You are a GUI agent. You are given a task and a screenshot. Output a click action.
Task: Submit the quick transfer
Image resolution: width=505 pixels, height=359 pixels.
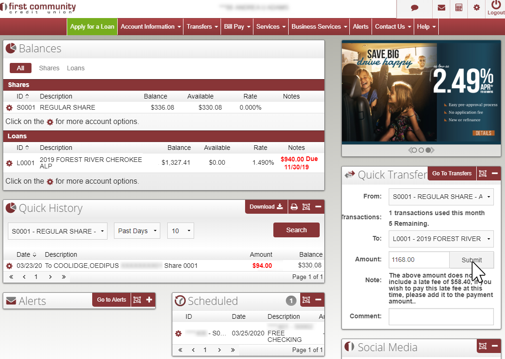coord(472,260)
